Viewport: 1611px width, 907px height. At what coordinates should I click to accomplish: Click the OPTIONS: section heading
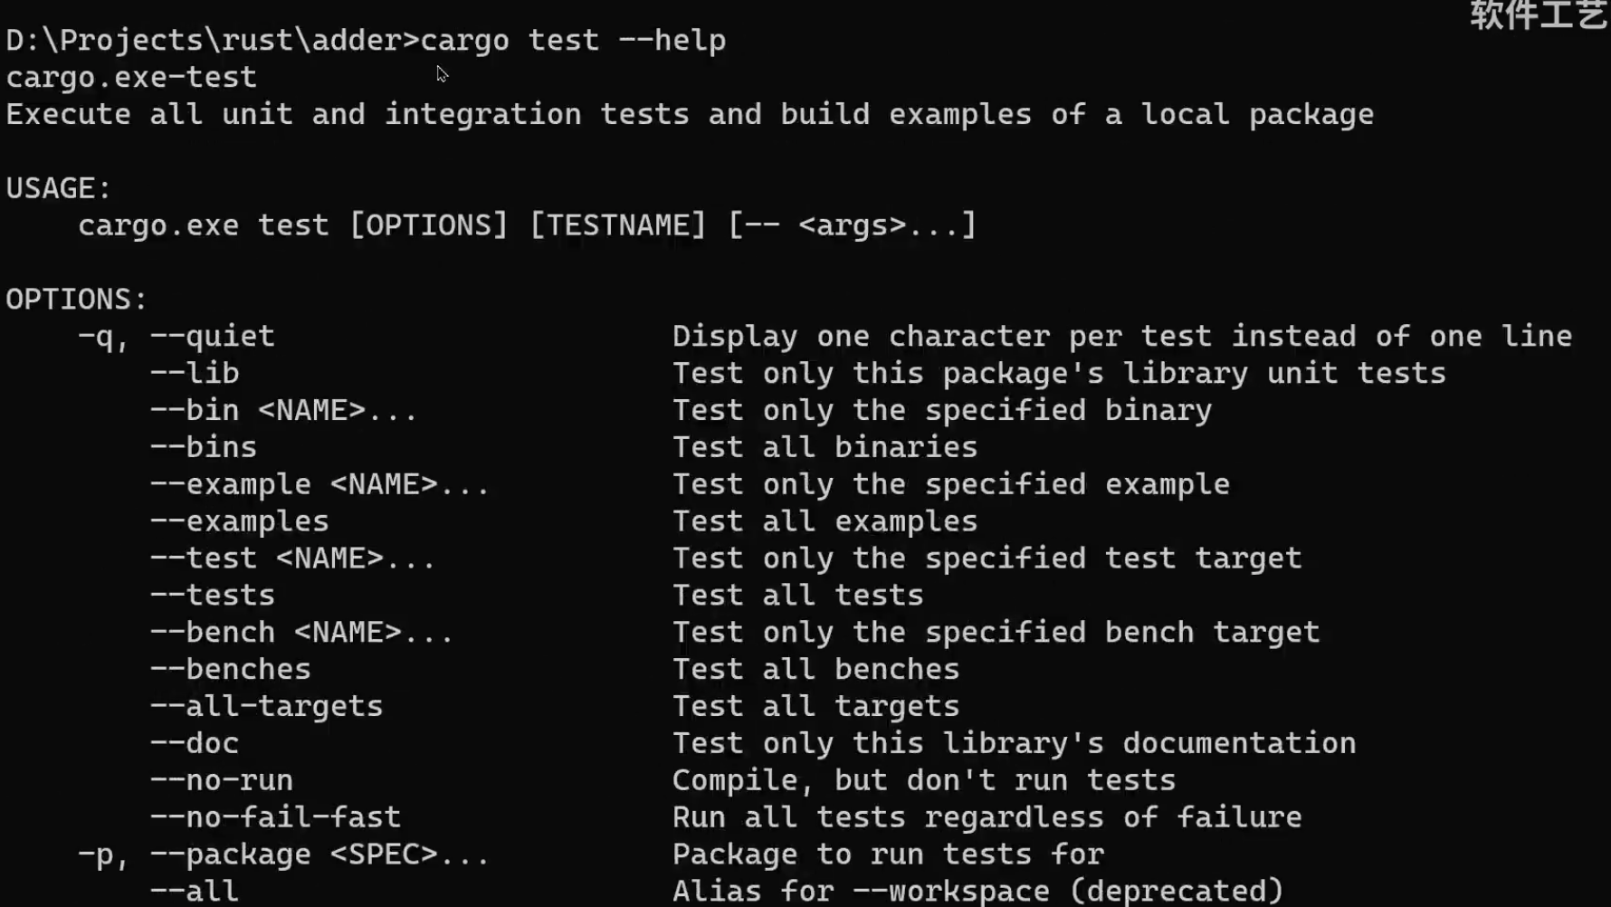click(76, 300)
